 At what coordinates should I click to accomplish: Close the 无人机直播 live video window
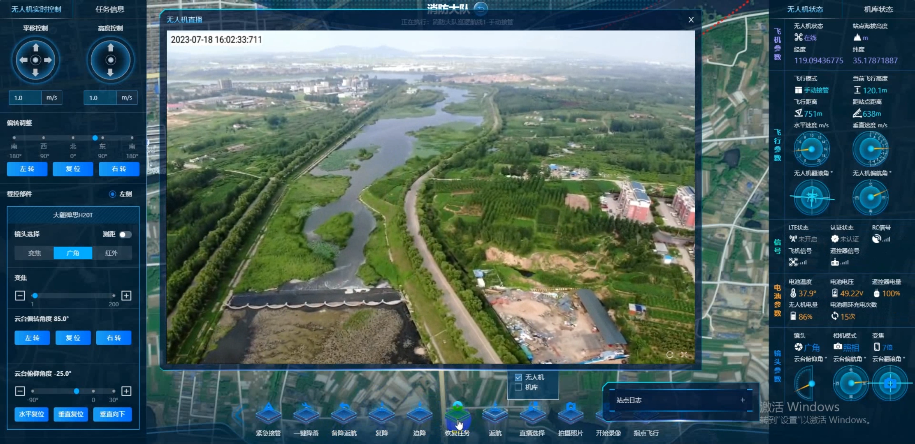(691, 20)
